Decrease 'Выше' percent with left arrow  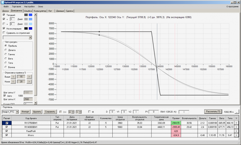point(13,77)
